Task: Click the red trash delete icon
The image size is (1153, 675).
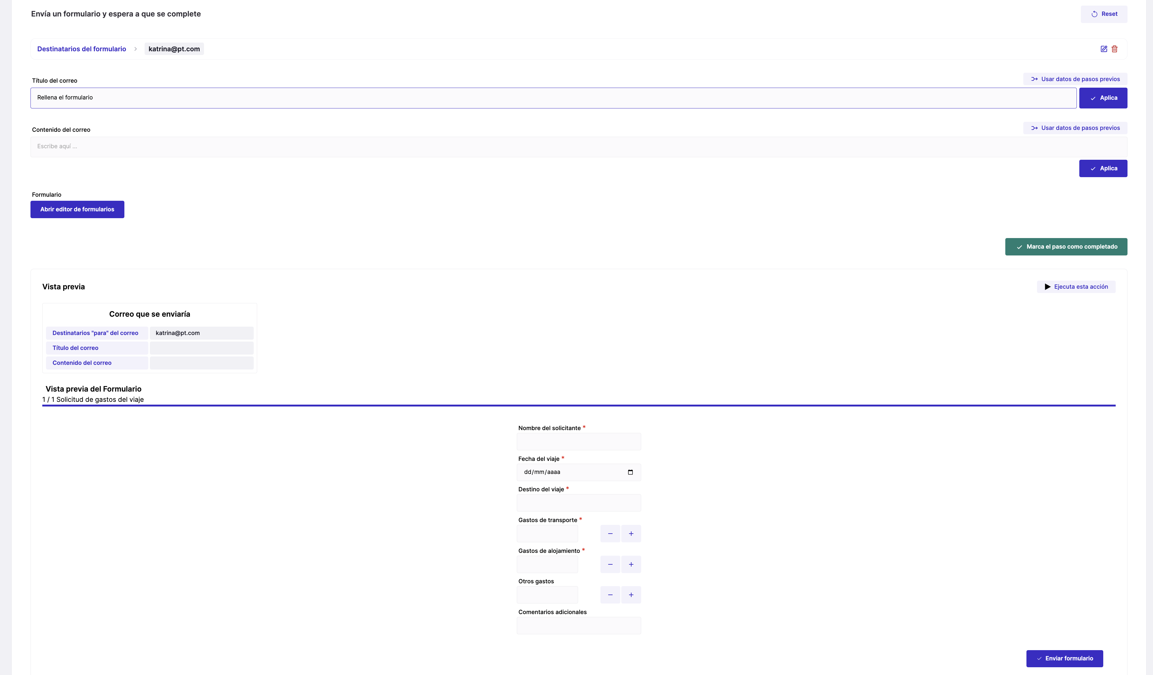Action: (1114, 49)
